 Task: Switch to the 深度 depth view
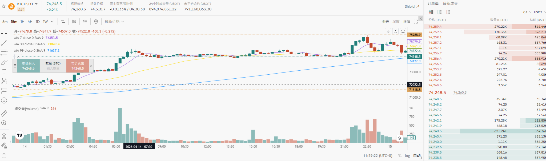tap(396, 22)
